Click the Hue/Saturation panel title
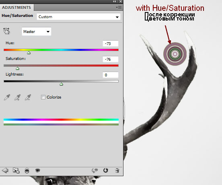 17,16
